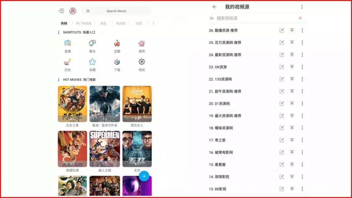352x198 pixels.
Task: Open overflow menu for "25. 百万资源网-推荐"
Action: click(302, 42)
